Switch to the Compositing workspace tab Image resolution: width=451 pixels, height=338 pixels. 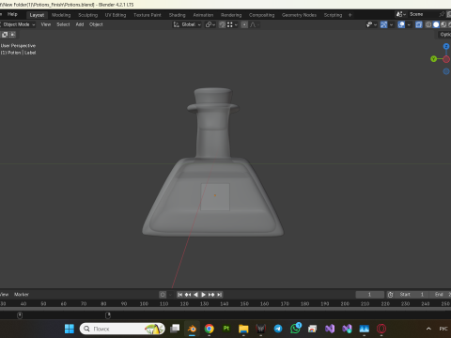coord(261,15)
